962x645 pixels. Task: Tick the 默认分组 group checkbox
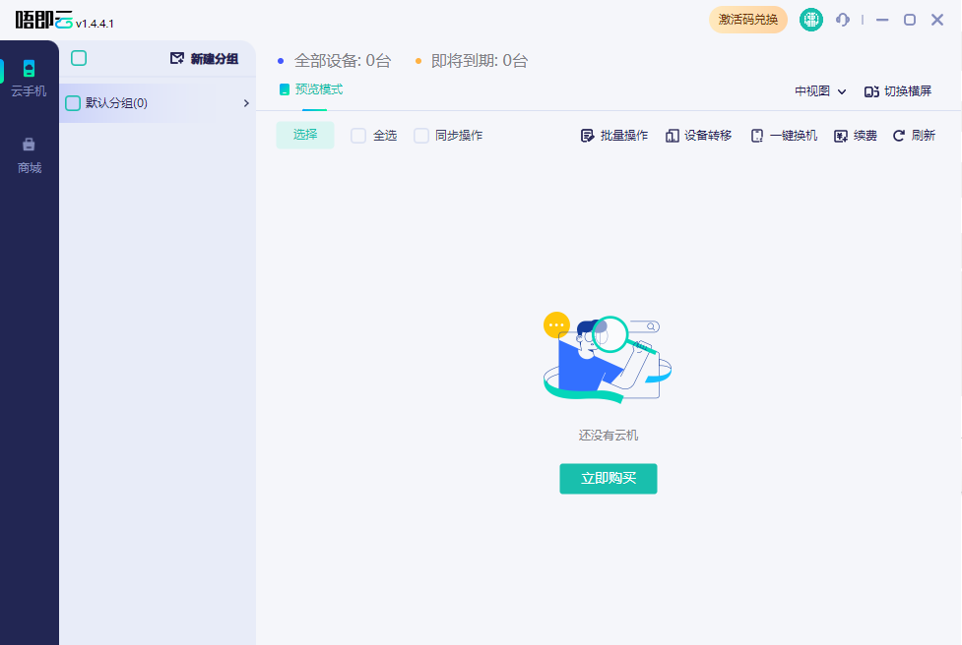(x=73, y=102)
